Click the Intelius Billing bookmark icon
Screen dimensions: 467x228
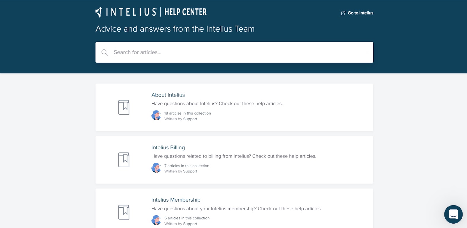tap(124, 160)
